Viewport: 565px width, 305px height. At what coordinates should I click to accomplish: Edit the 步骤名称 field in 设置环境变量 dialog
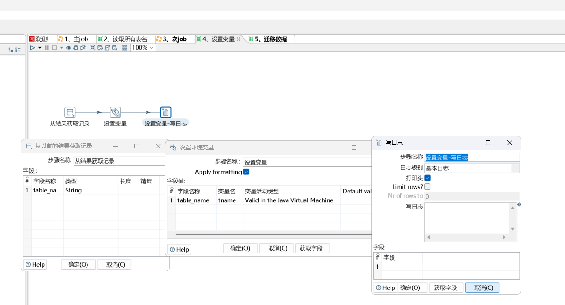[x=307, y=162]
